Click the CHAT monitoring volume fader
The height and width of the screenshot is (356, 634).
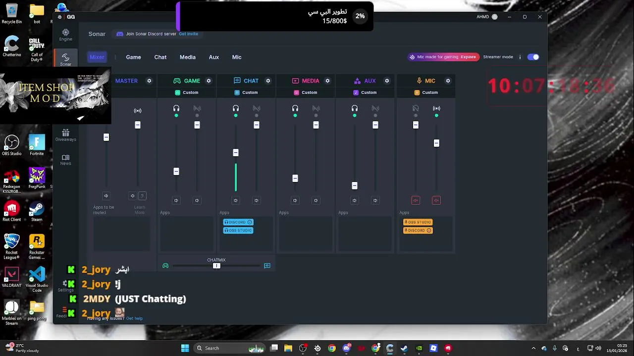click(236, 153)
